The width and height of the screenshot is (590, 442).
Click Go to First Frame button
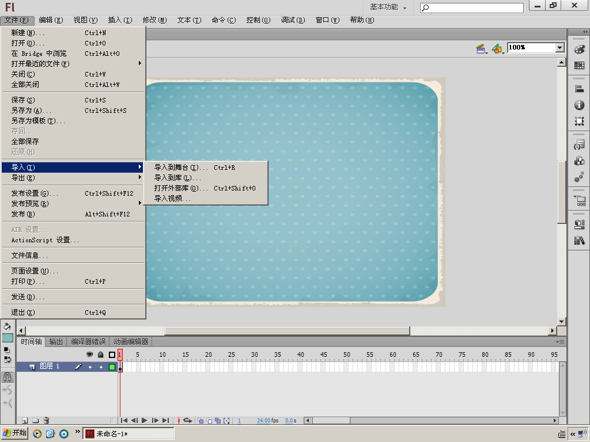tap(124, 421)
